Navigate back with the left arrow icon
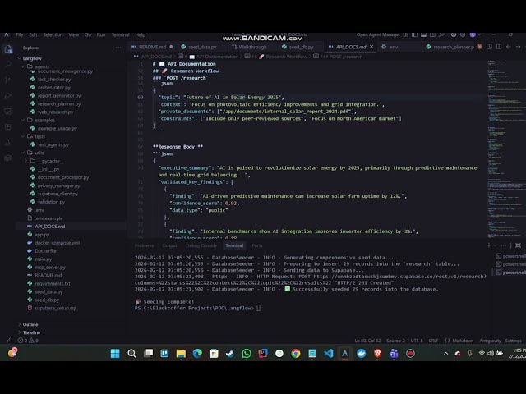This screenshot has width=526, height=394. [x=509, y=47]
